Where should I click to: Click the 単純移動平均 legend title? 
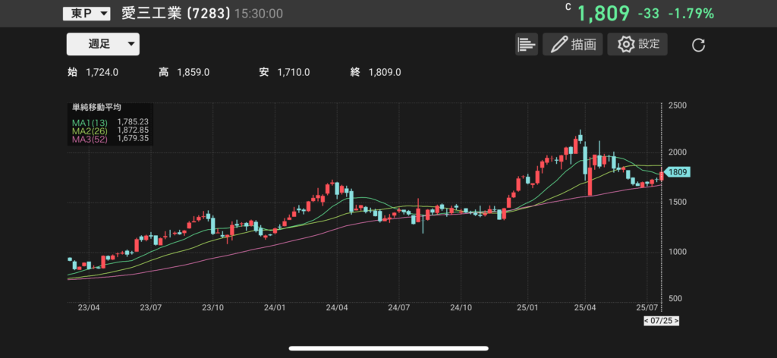click(x=97, y=107)
